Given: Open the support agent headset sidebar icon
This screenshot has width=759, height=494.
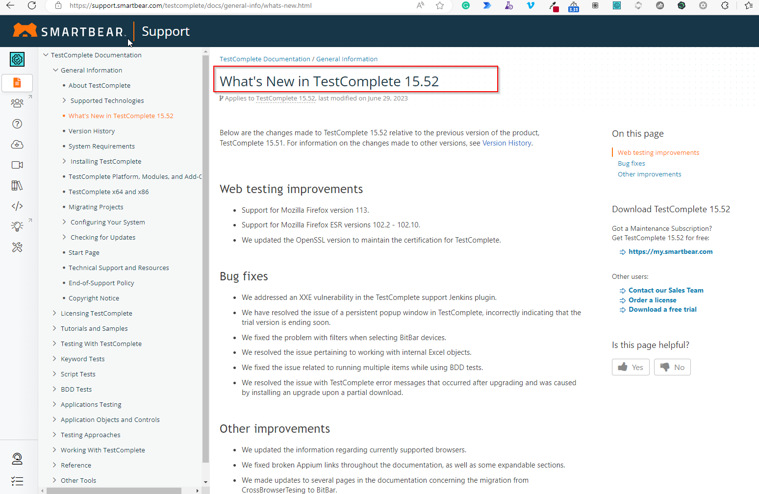Looking at the screenshot, I should click(x=17, y=459).
